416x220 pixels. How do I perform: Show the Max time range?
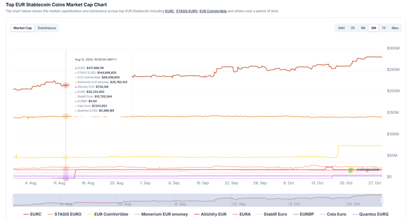tap(395, 28)
